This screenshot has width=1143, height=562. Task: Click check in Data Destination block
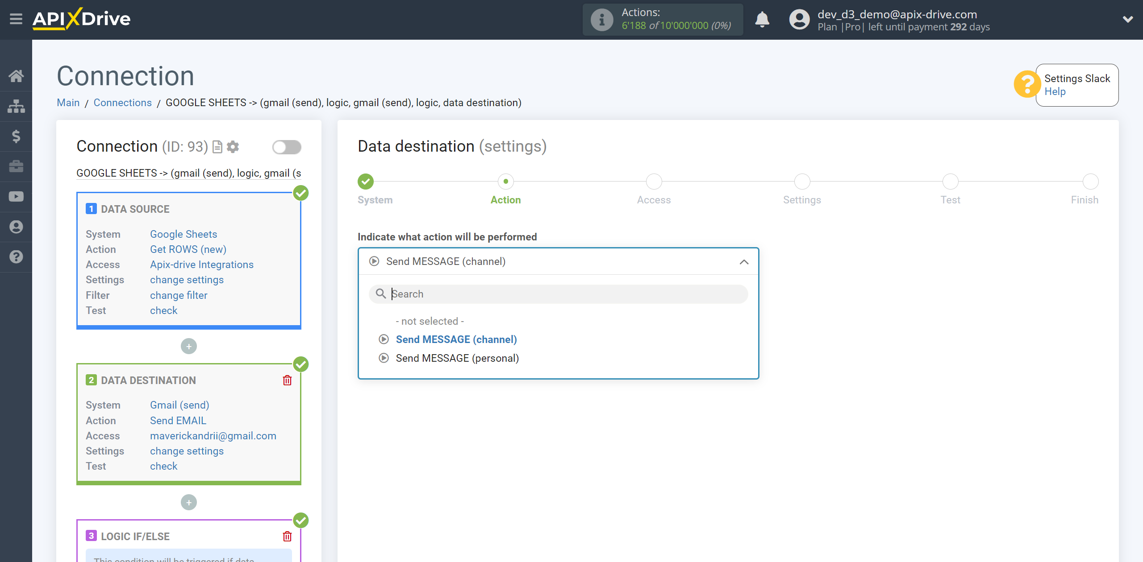tap(163, 466)
